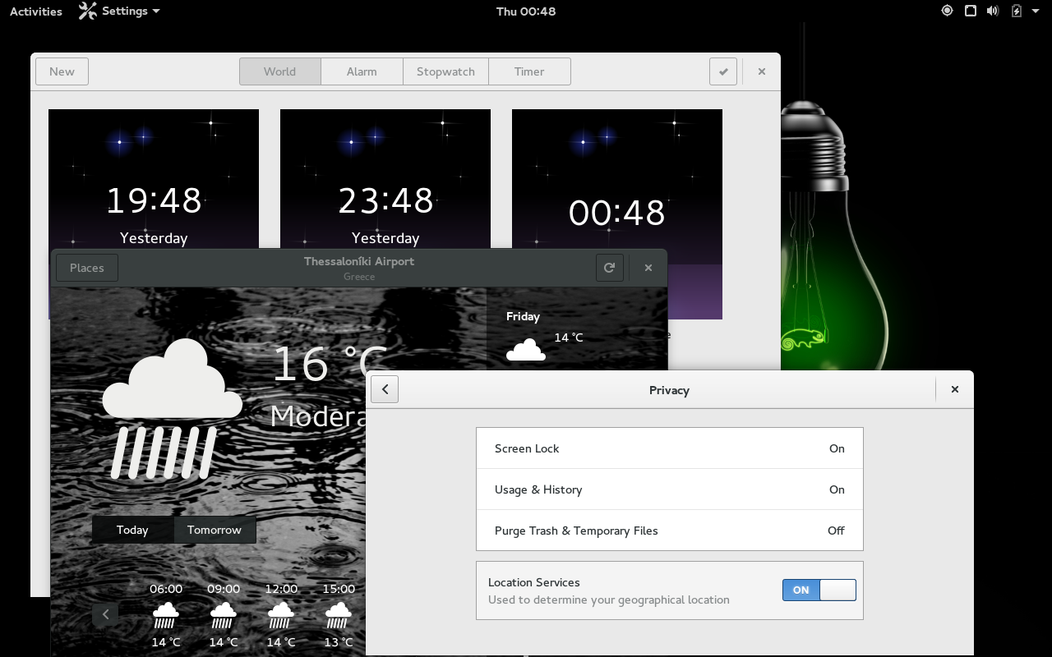Open the Settings app menu dropdown
The width and height of the screenshot is (1052, 657).
point(120,11)
